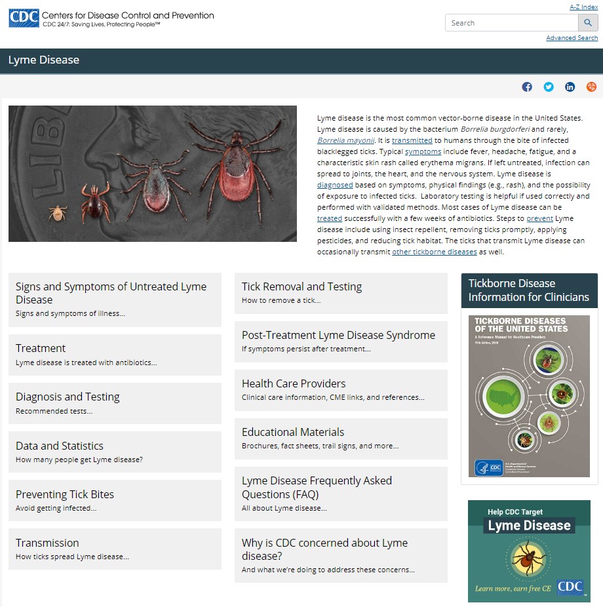Follow the 'treated' link
The image size is (603, 607).
tap(330, 218)
